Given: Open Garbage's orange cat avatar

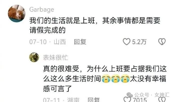Looking at the screenshot, I should (17, 13).
